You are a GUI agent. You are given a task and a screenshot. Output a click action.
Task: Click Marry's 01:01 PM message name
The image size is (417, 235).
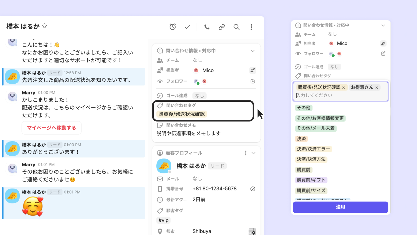coord(29,165)
